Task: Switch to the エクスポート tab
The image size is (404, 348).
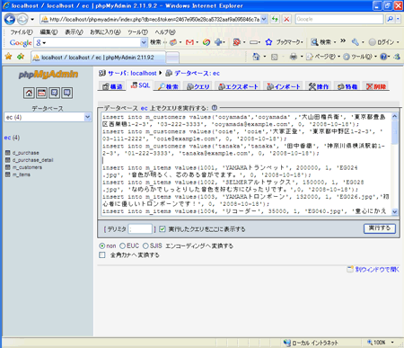Action: point(238,86)
